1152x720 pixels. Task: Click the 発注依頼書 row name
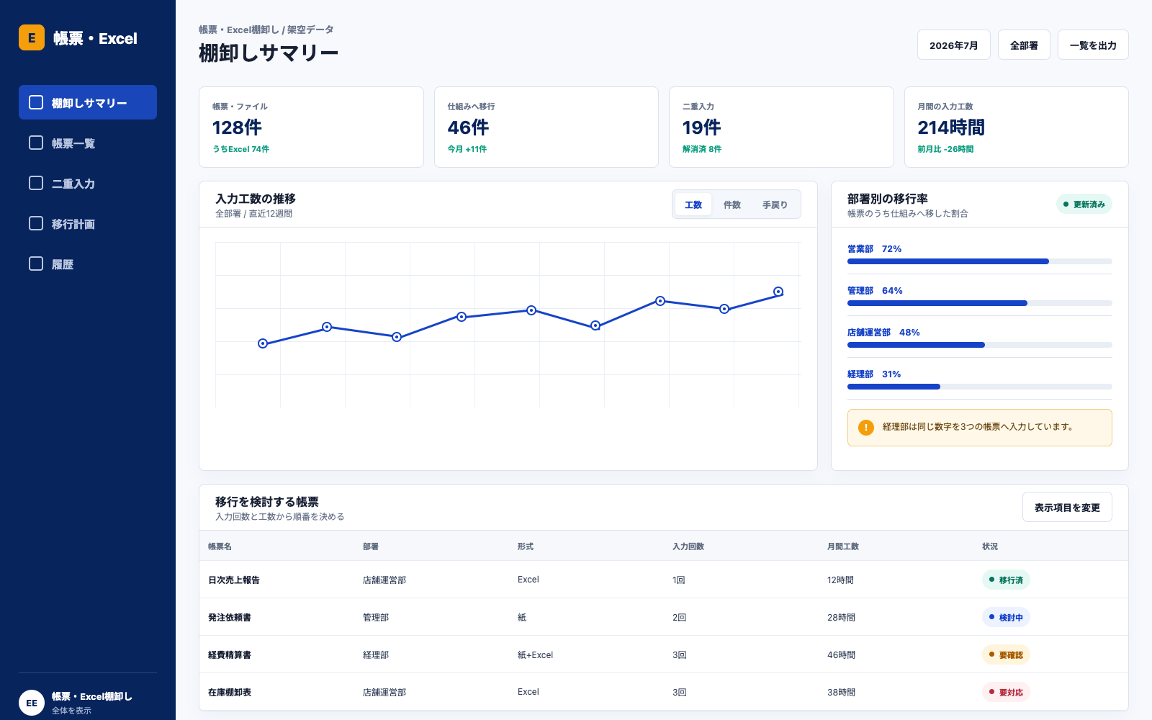pos(230,617)
